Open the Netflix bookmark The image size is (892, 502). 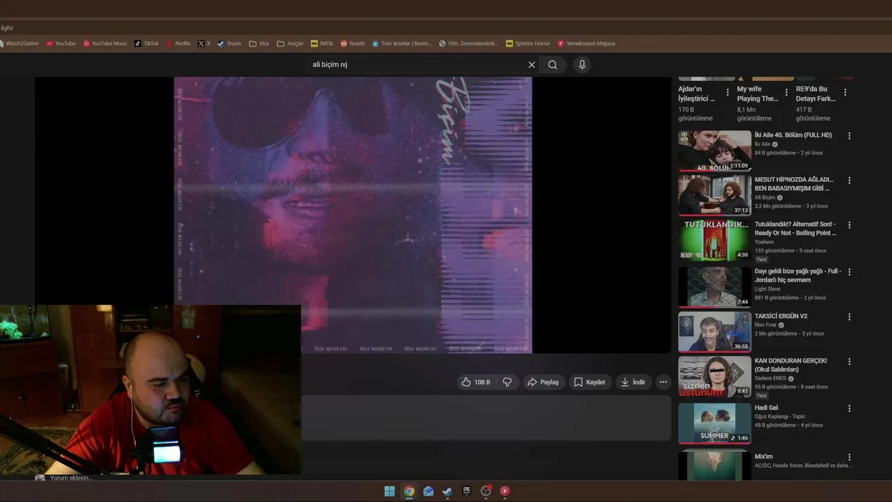178,43
